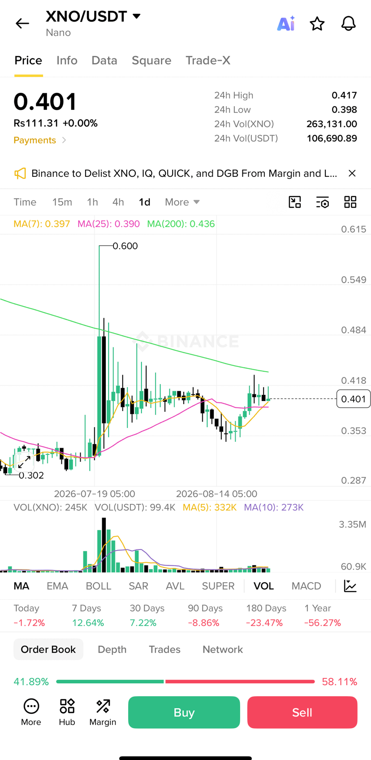Tap the green Buy button
The image size is (371, 760).
pyautogui.click(x=184, y=712)
